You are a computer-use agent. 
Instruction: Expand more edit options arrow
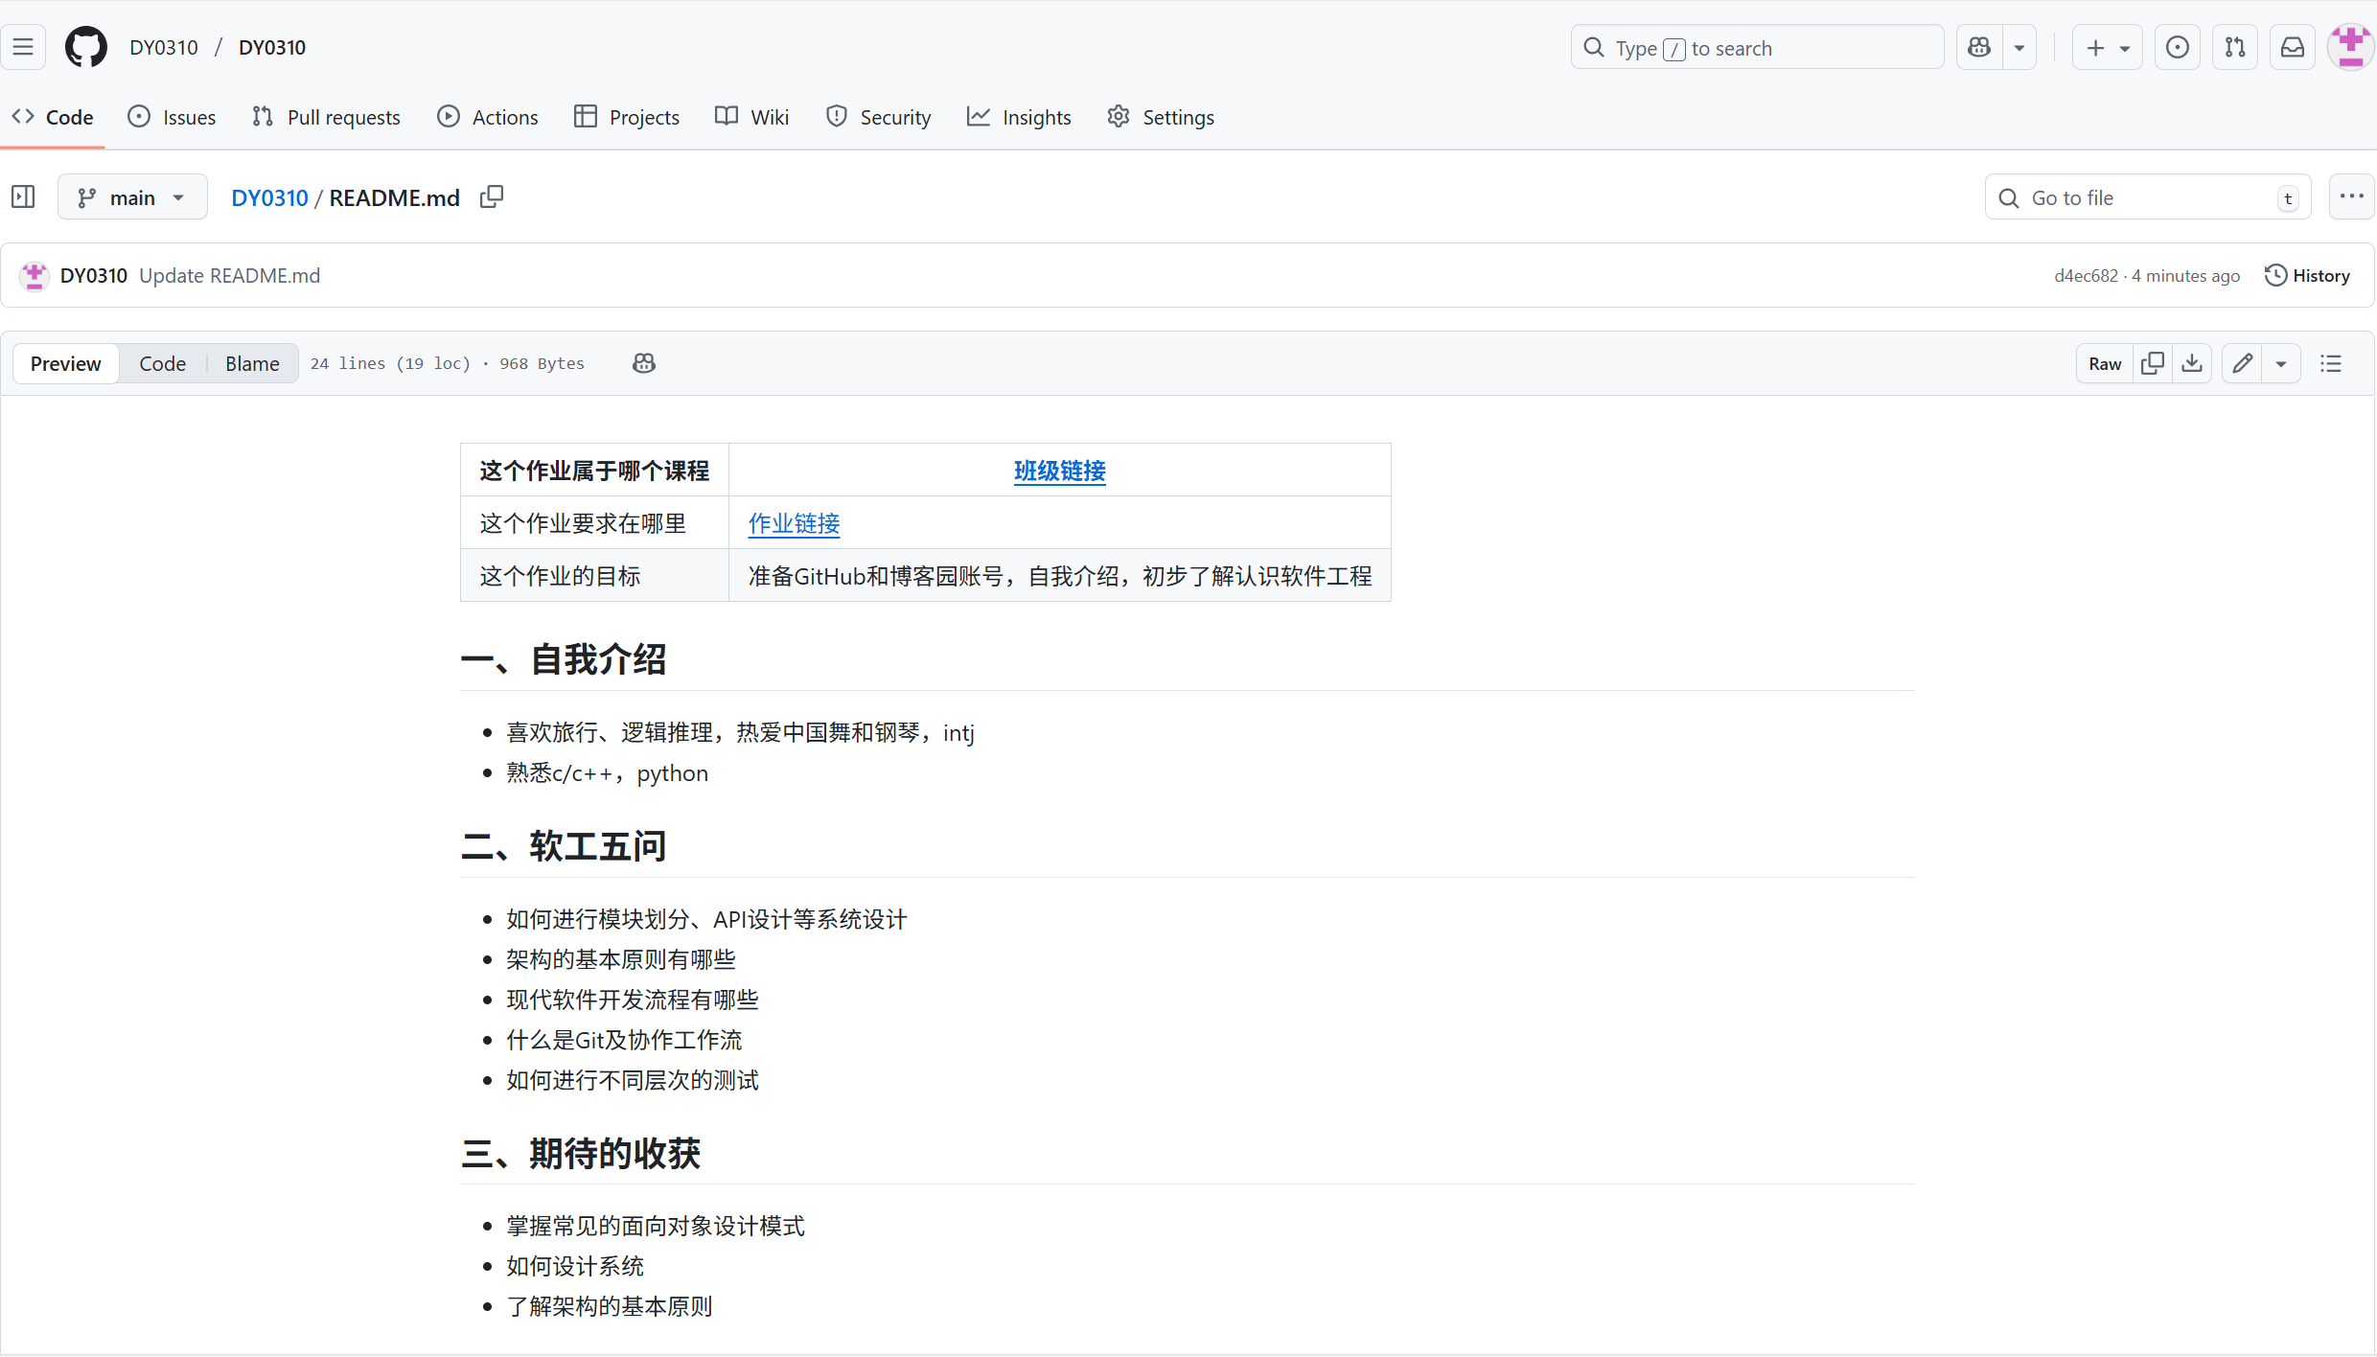point(2281,363)
